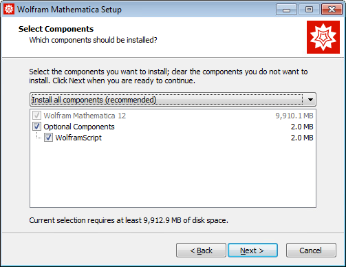Click empty area of the components list
Image resolution: width=346 pixels, height=267 pixels.
pos(173,174)
